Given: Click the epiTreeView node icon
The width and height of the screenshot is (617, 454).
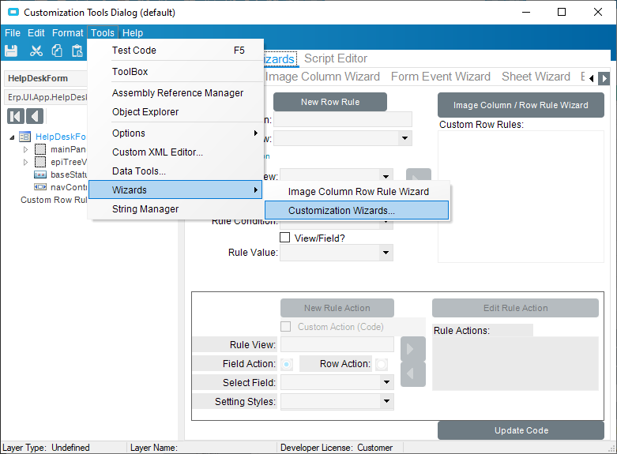Looking at the screenshot, I should (40, 162).
